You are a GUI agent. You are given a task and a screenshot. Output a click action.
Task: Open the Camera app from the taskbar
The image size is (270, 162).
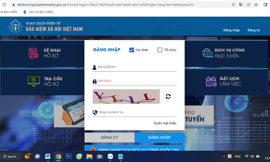point(100,157)
